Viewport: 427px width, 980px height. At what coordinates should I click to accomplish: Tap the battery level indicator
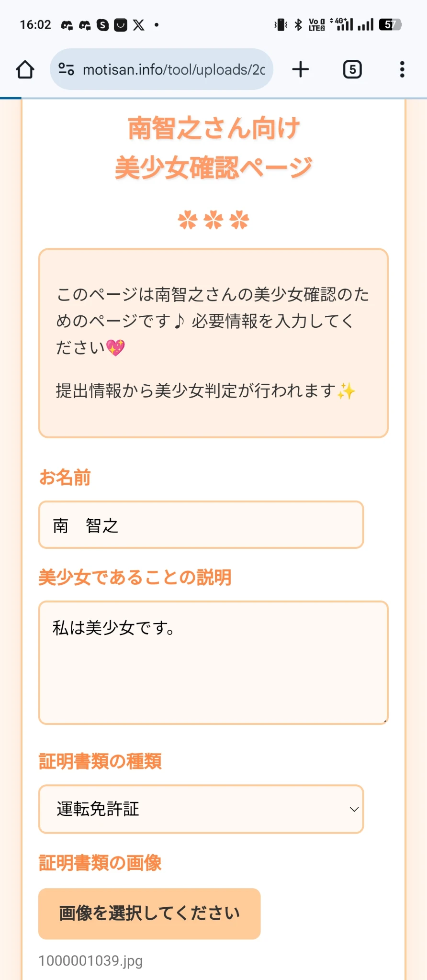(390, 24)
